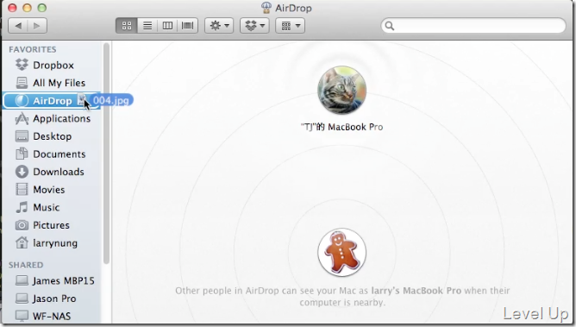Click the Downloads arrow icon
This screenshot has height=327, width=576.
[22, 172]
